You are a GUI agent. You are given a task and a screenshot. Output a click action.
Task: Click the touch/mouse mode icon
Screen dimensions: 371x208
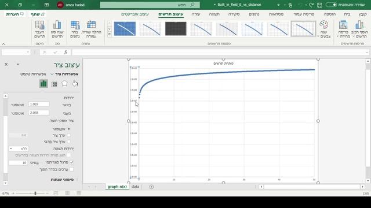(290, 5)
